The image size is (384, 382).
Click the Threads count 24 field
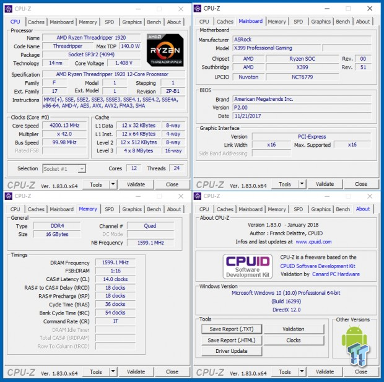(177, 168)
